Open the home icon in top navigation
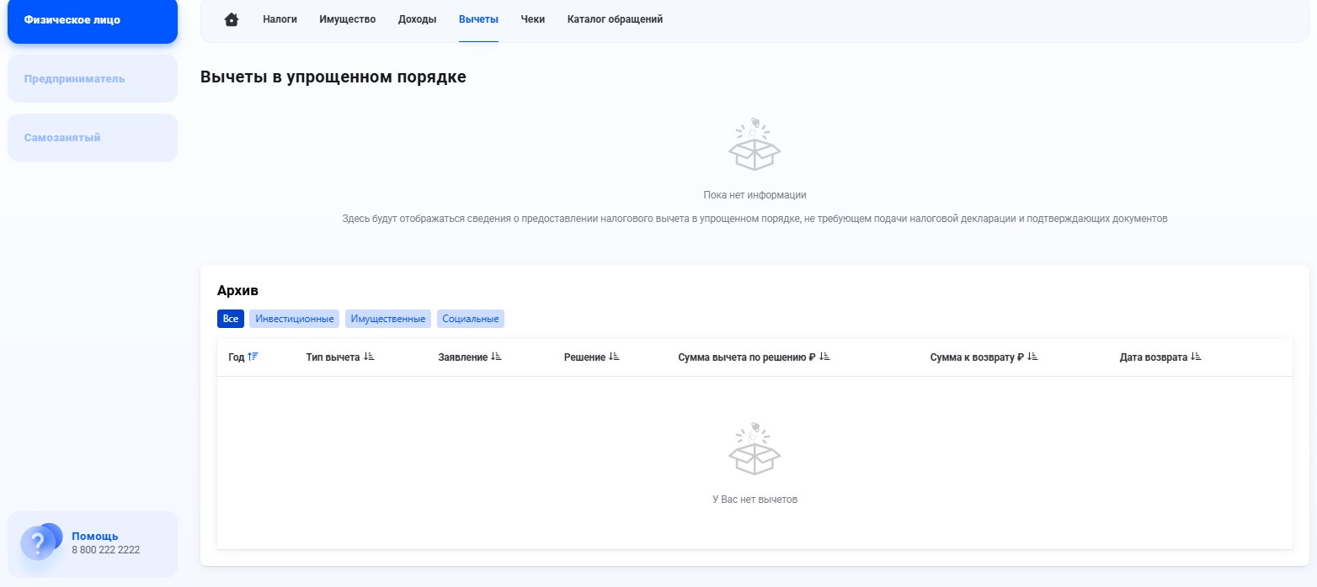This screenshot has width=1317, height=587. (x=232, y=19)
